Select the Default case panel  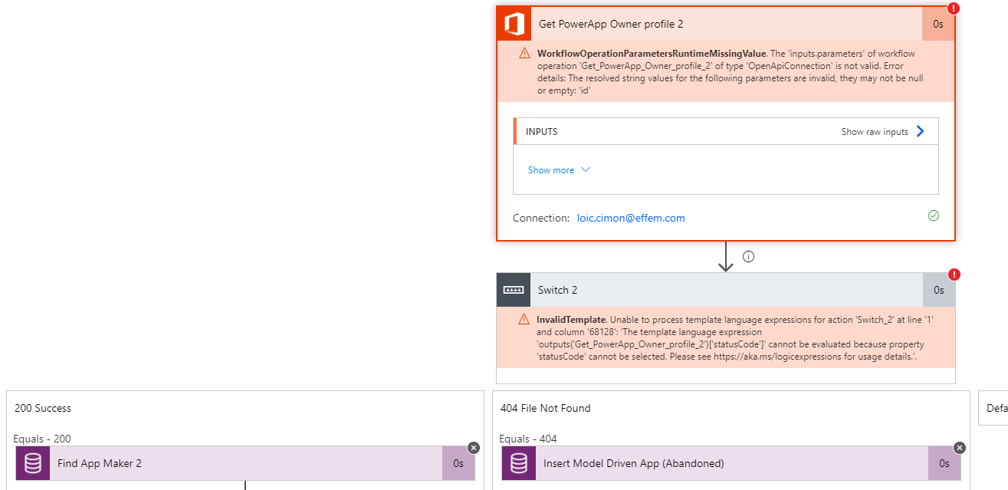(x=993, y=408)
